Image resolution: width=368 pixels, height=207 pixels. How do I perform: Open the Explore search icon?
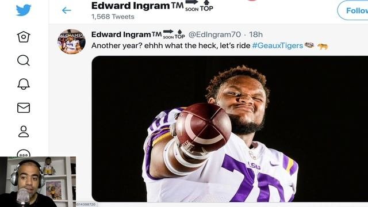coord(24,60)
